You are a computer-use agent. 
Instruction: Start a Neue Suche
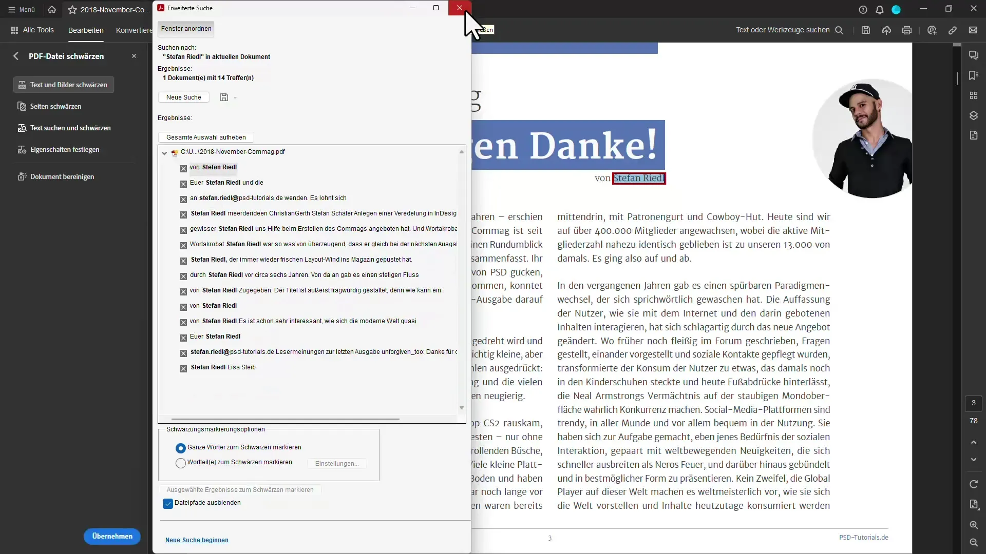[x=183, y=97]
